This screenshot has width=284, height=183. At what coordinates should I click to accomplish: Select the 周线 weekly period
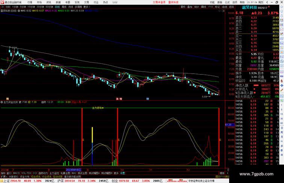pyautogui.click(x=64, y=7)
